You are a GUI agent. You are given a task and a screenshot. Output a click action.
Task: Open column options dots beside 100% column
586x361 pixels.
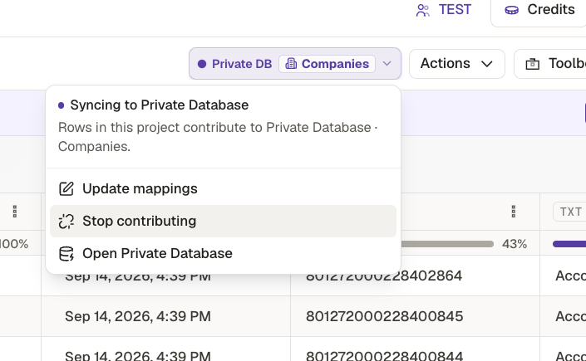pyautogui.click(x=15, y=212)
